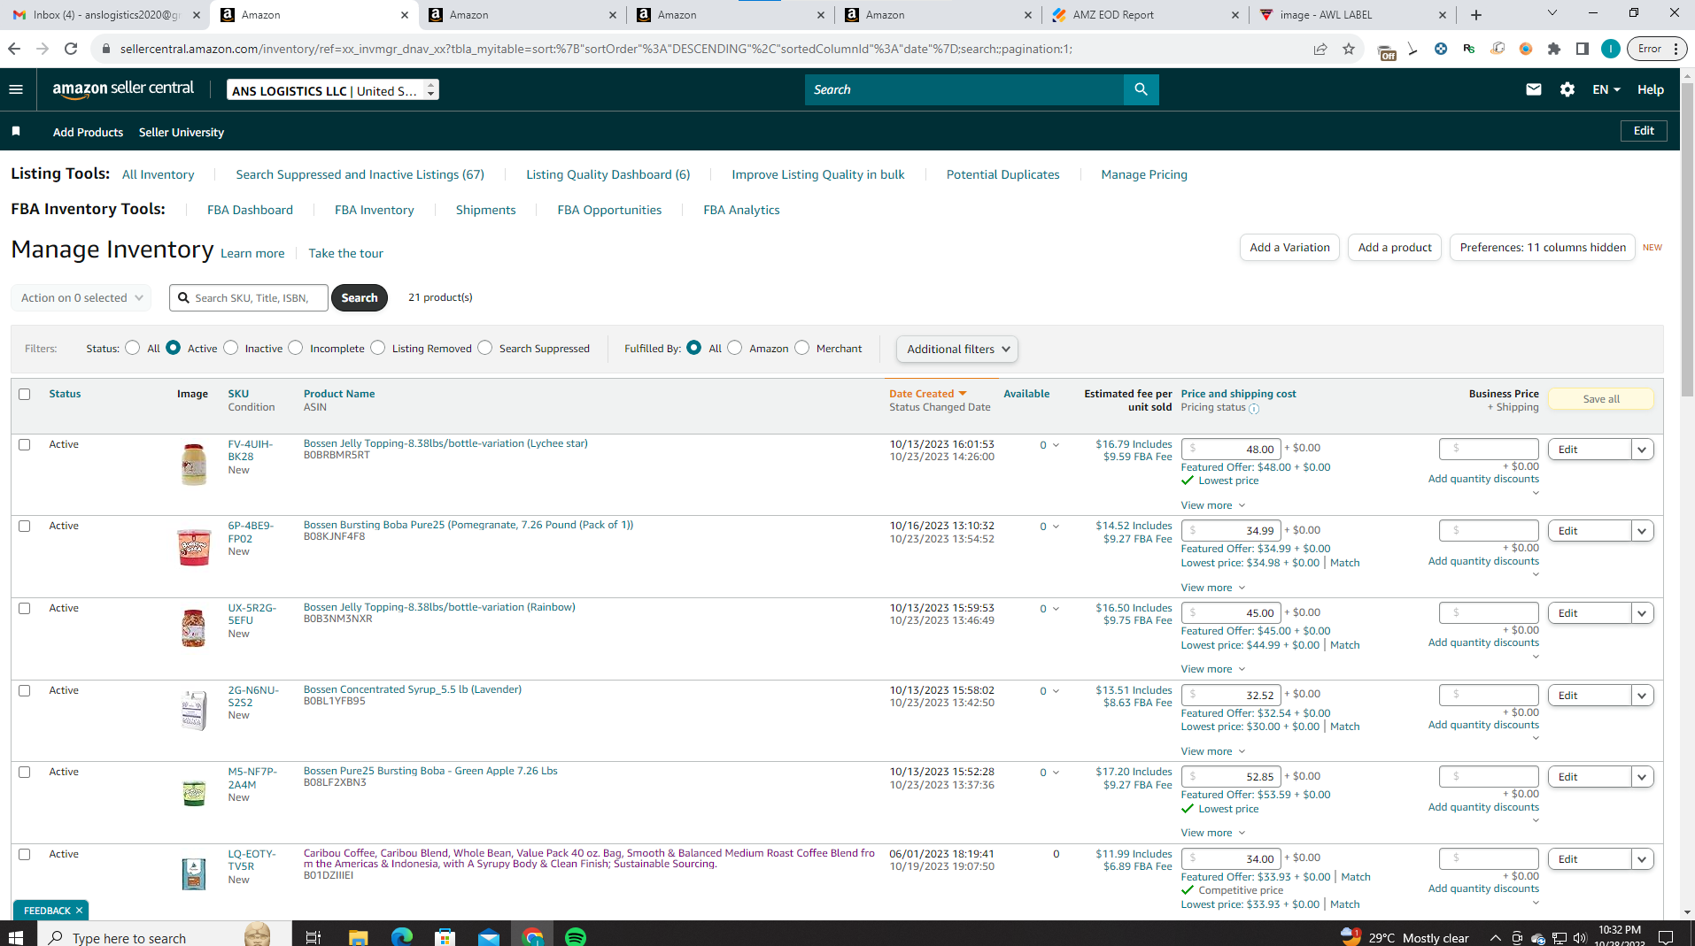Image resolution: width=1695 pixels, height=946 pixels.
Task: Open the browser profile avatar icon
Action: (1611, 49)
